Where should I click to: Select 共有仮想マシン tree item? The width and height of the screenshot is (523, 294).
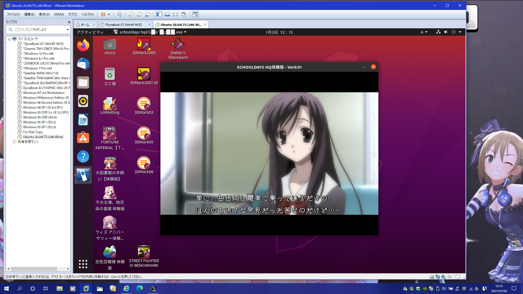[28, 142]
